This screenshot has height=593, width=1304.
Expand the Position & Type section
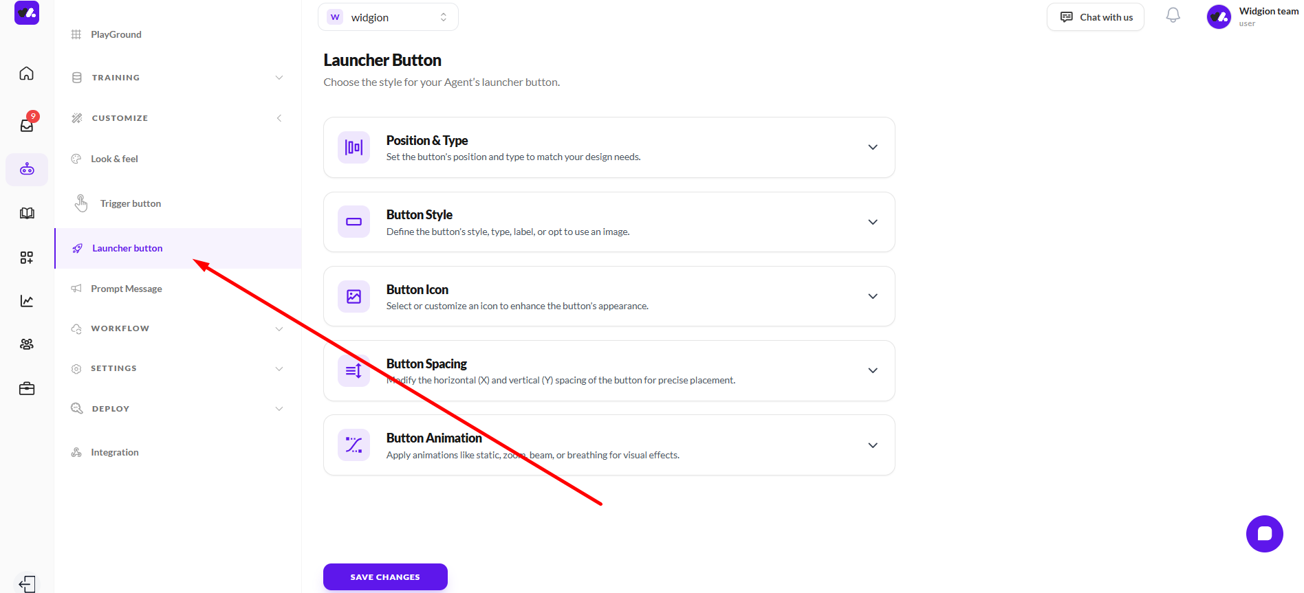[872, 147]
